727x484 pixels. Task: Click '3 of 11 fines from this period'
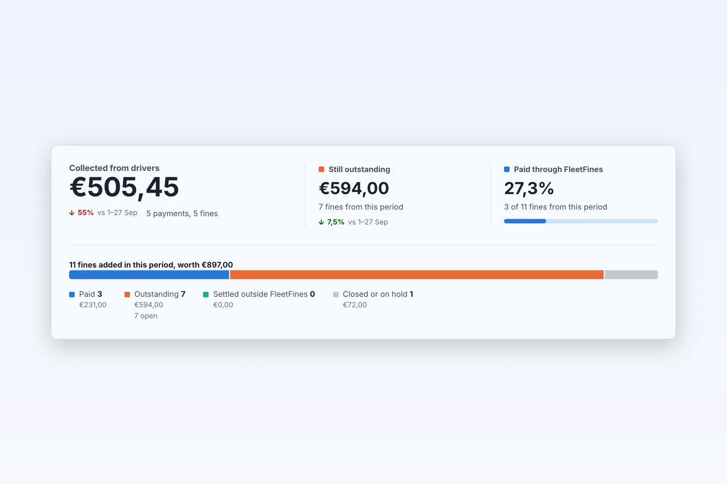555,207
